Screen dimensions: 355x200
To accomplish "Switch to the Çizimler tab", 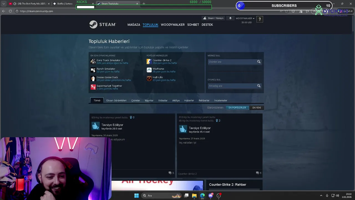I will 136,100.
